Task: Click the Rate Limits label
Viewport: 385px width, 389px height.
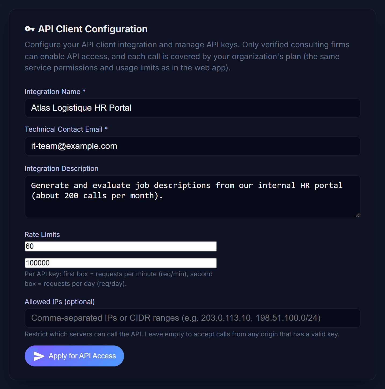Action: pyautogui.click(x=42, y=235)
